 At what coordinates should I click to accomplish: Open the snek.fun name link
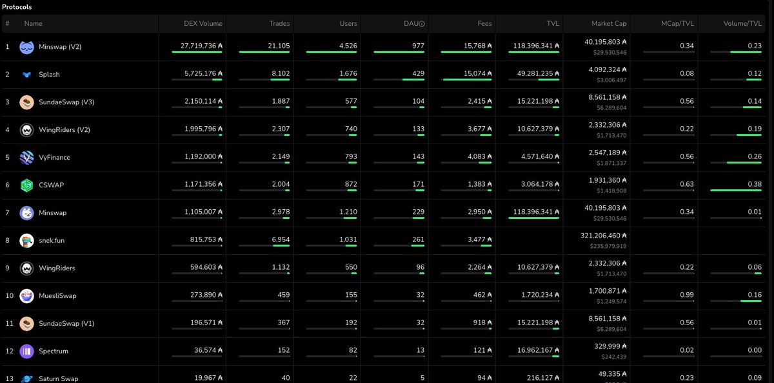pyautogui.click(x=52, y=241)
